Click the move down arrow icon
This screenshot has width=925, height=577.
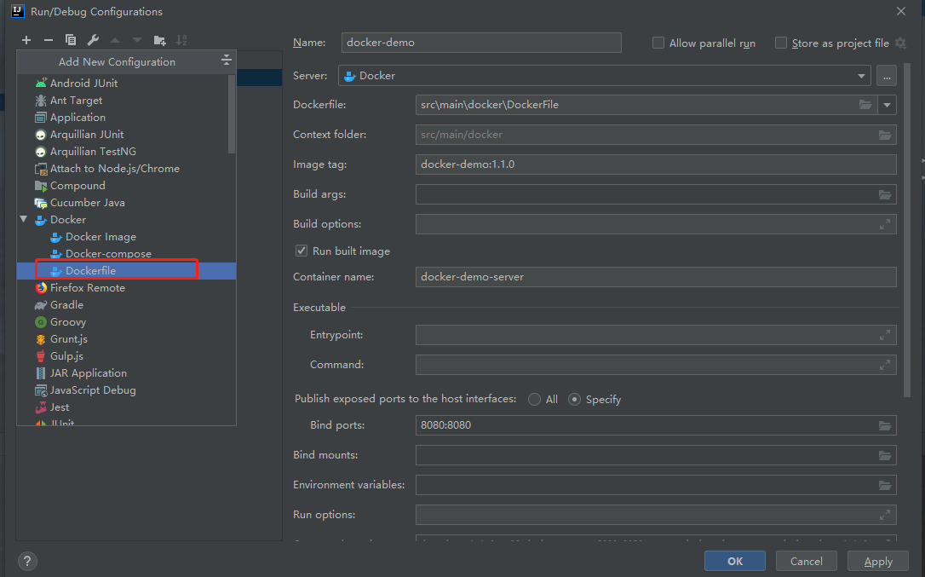(137, 40)
